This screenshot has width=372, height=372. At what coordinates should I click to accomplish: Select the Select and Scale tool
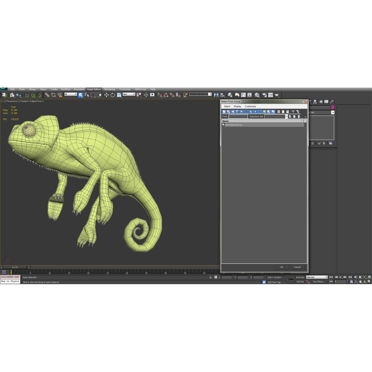[119, 95]
